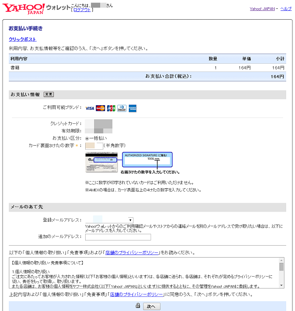Open the ヘルプ link
Image resolution: width=295 pixels, height=311 pixels.
click(286, 9)
